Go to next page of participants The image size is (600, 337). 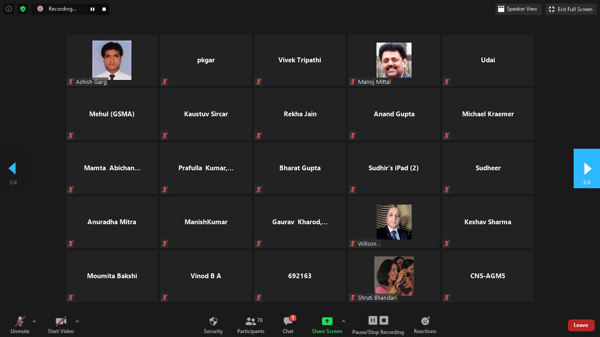coord(587,168)
